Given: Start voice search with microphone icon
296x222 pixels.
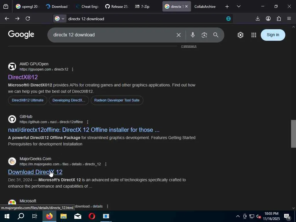Looking at the screenshot, I should (x=193, y=35).
